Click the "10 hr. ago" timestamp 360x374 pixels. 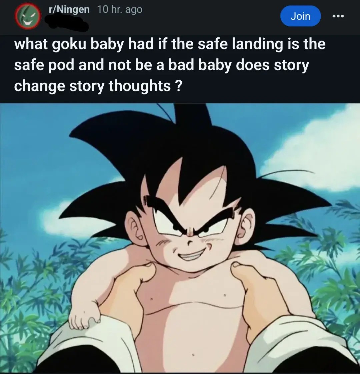pos(120,10)
